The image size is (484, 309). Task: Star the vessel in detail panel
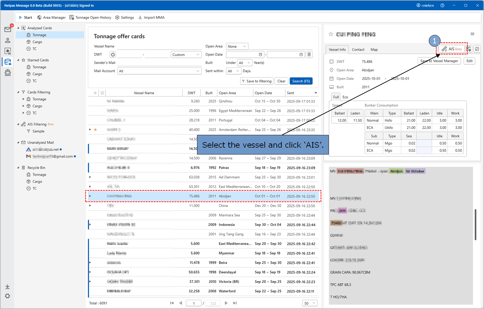click(331, 34)
